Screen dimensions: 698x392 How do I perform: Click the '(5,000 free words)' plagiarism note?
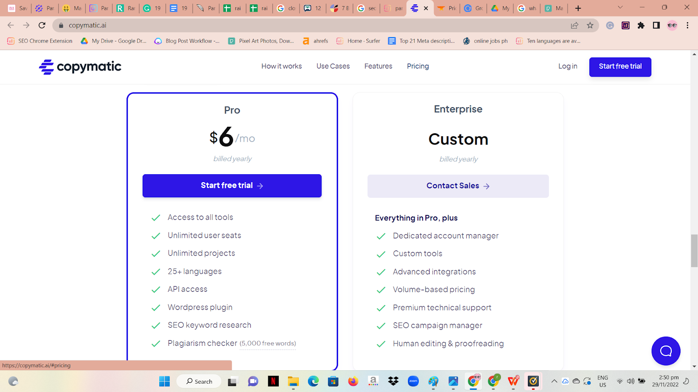pyautogui.click(x=268, y=344)
